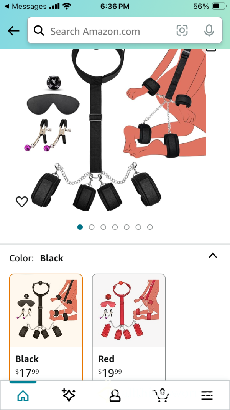
Task: Tap the Red $19.99 price label
Action: (110, 372)
